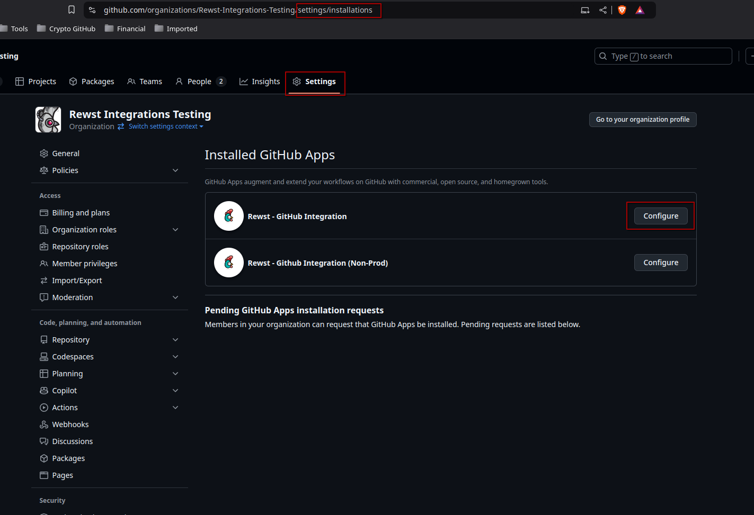Click the Brave Rewards triangle icon

coord(640,10)
